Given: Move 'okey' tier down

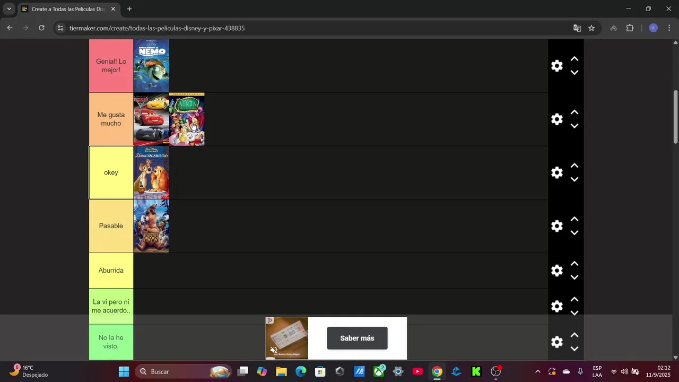Looking at the screenshot, I should pyautogui.click(x=574, y=179).
